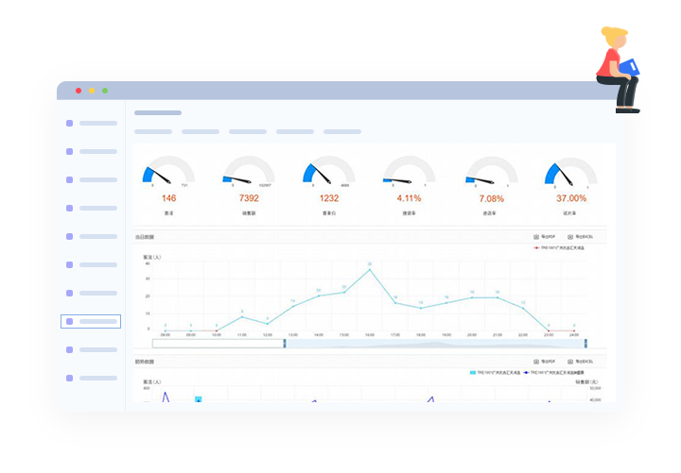Click the left handle of the chart zoom slider

click(x=285, y=344)
